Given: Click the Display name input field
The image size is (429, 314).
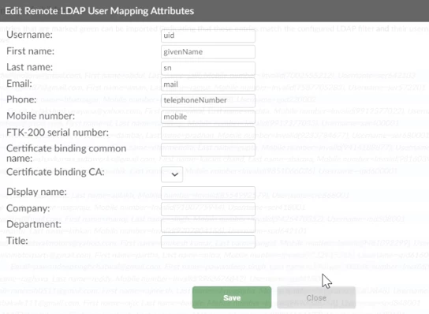Looking at the screenshot, I should [208, 193].
